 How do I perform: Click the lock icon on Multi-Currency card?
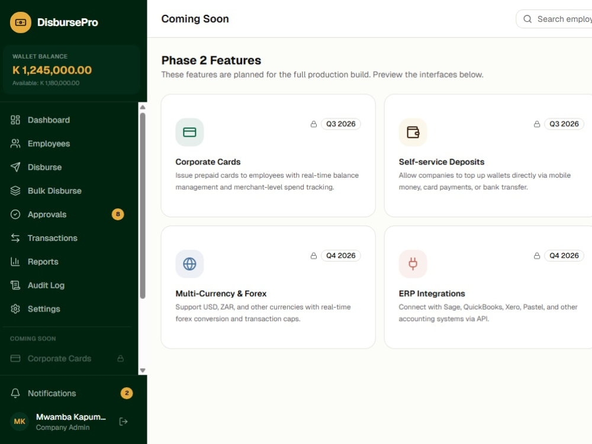tap(314, 256)
